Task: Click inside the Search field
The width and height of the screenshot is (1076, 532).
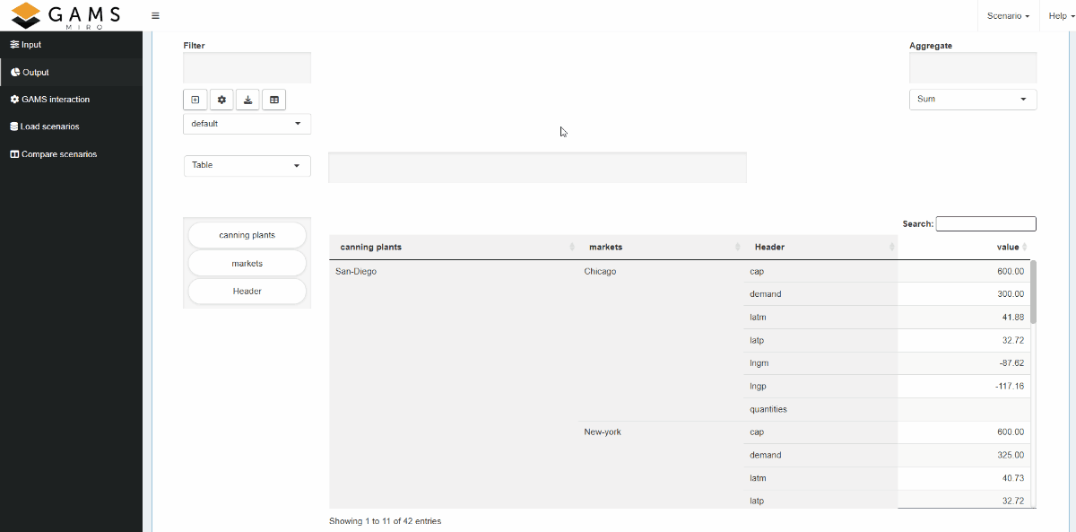Action: click(985, 223)
